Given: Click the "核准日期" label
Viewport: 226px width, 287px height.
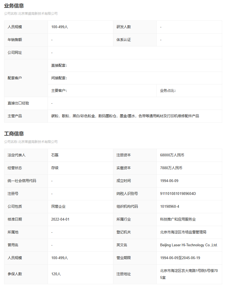Looking at the screenshot, I should click(15, 219).
